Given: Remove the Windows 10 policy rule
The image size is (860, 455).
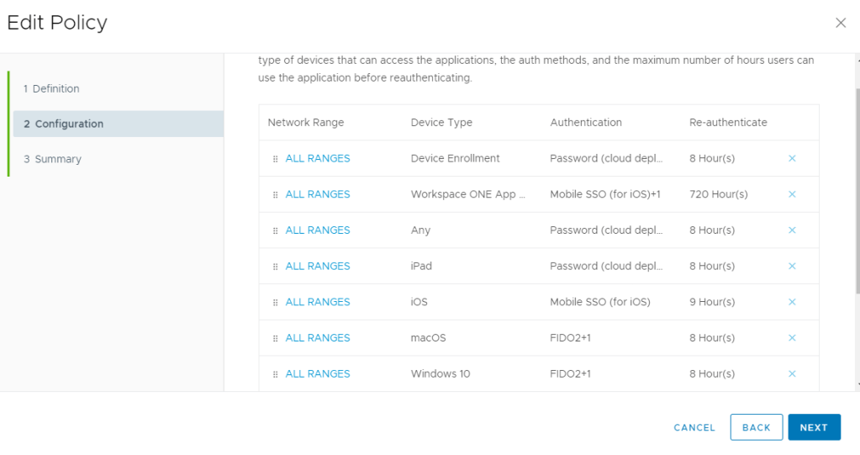Looking at the screenshot, I should pyautogui.click(x=792, y=374).
